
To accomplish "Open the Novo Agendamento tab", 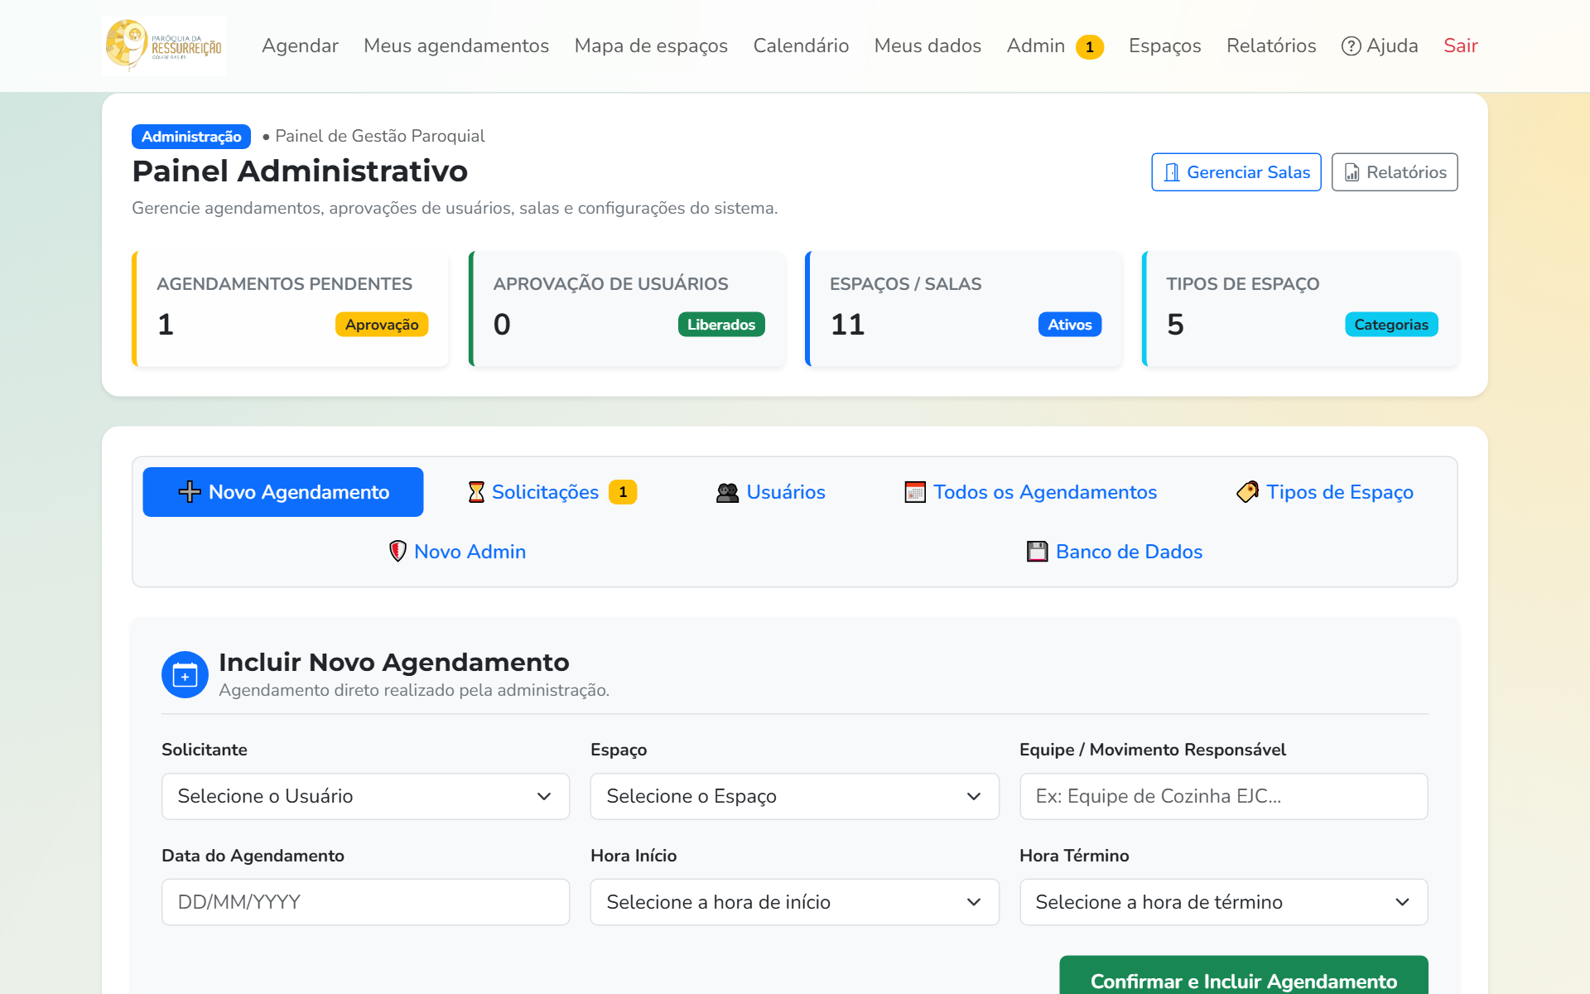I will coord(283,492).
